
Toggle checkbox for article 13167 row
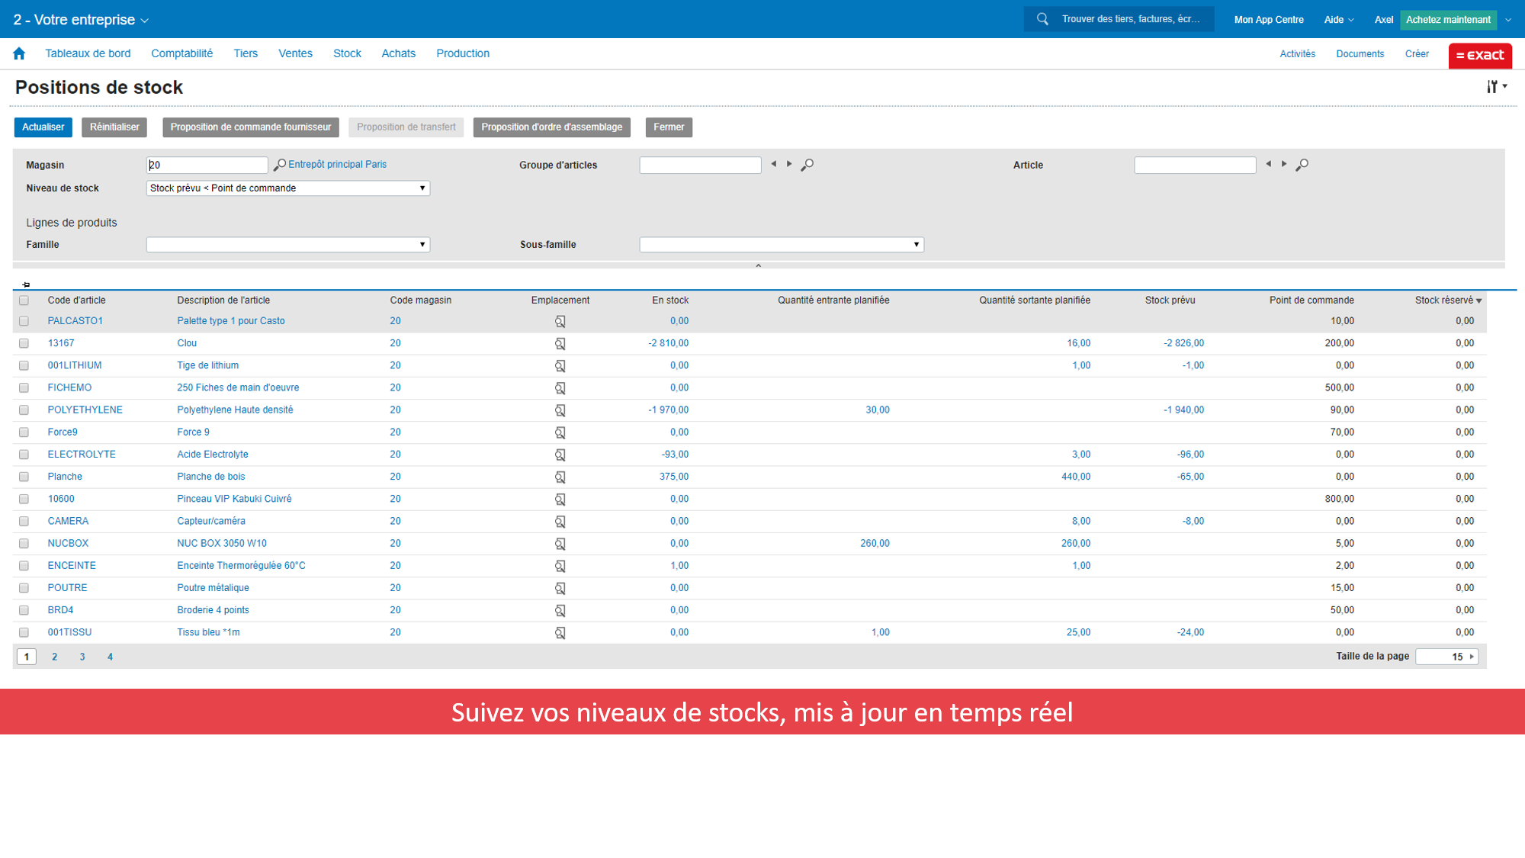click(23, 342)
